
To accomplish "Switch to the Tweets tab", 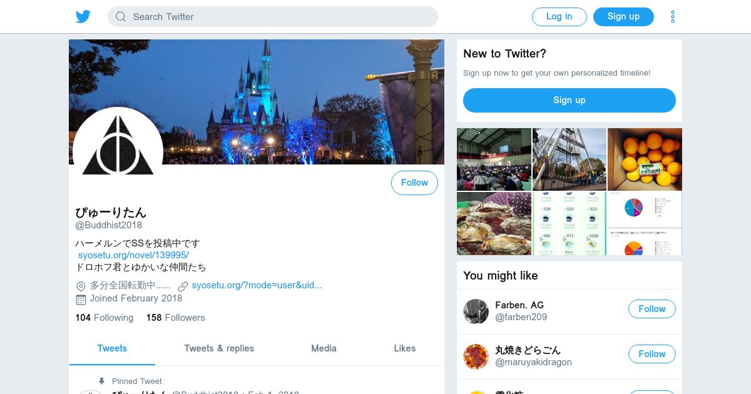I will click(x=112, y=348).
